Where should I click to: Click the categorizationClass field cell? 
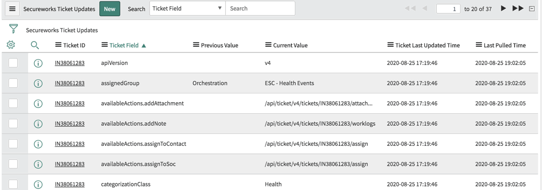[x=126, y=184]
